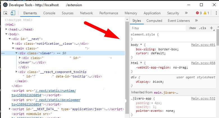
Task: Select the html tag row
Action: tap(10, 25)
